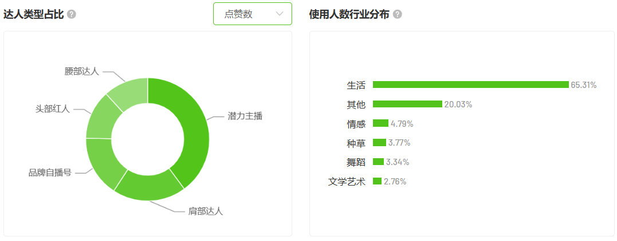The width and height of the screenshot is (617, 241).
Task: Click the 生活 bar showing 65.31%
Action: [470, 85]
